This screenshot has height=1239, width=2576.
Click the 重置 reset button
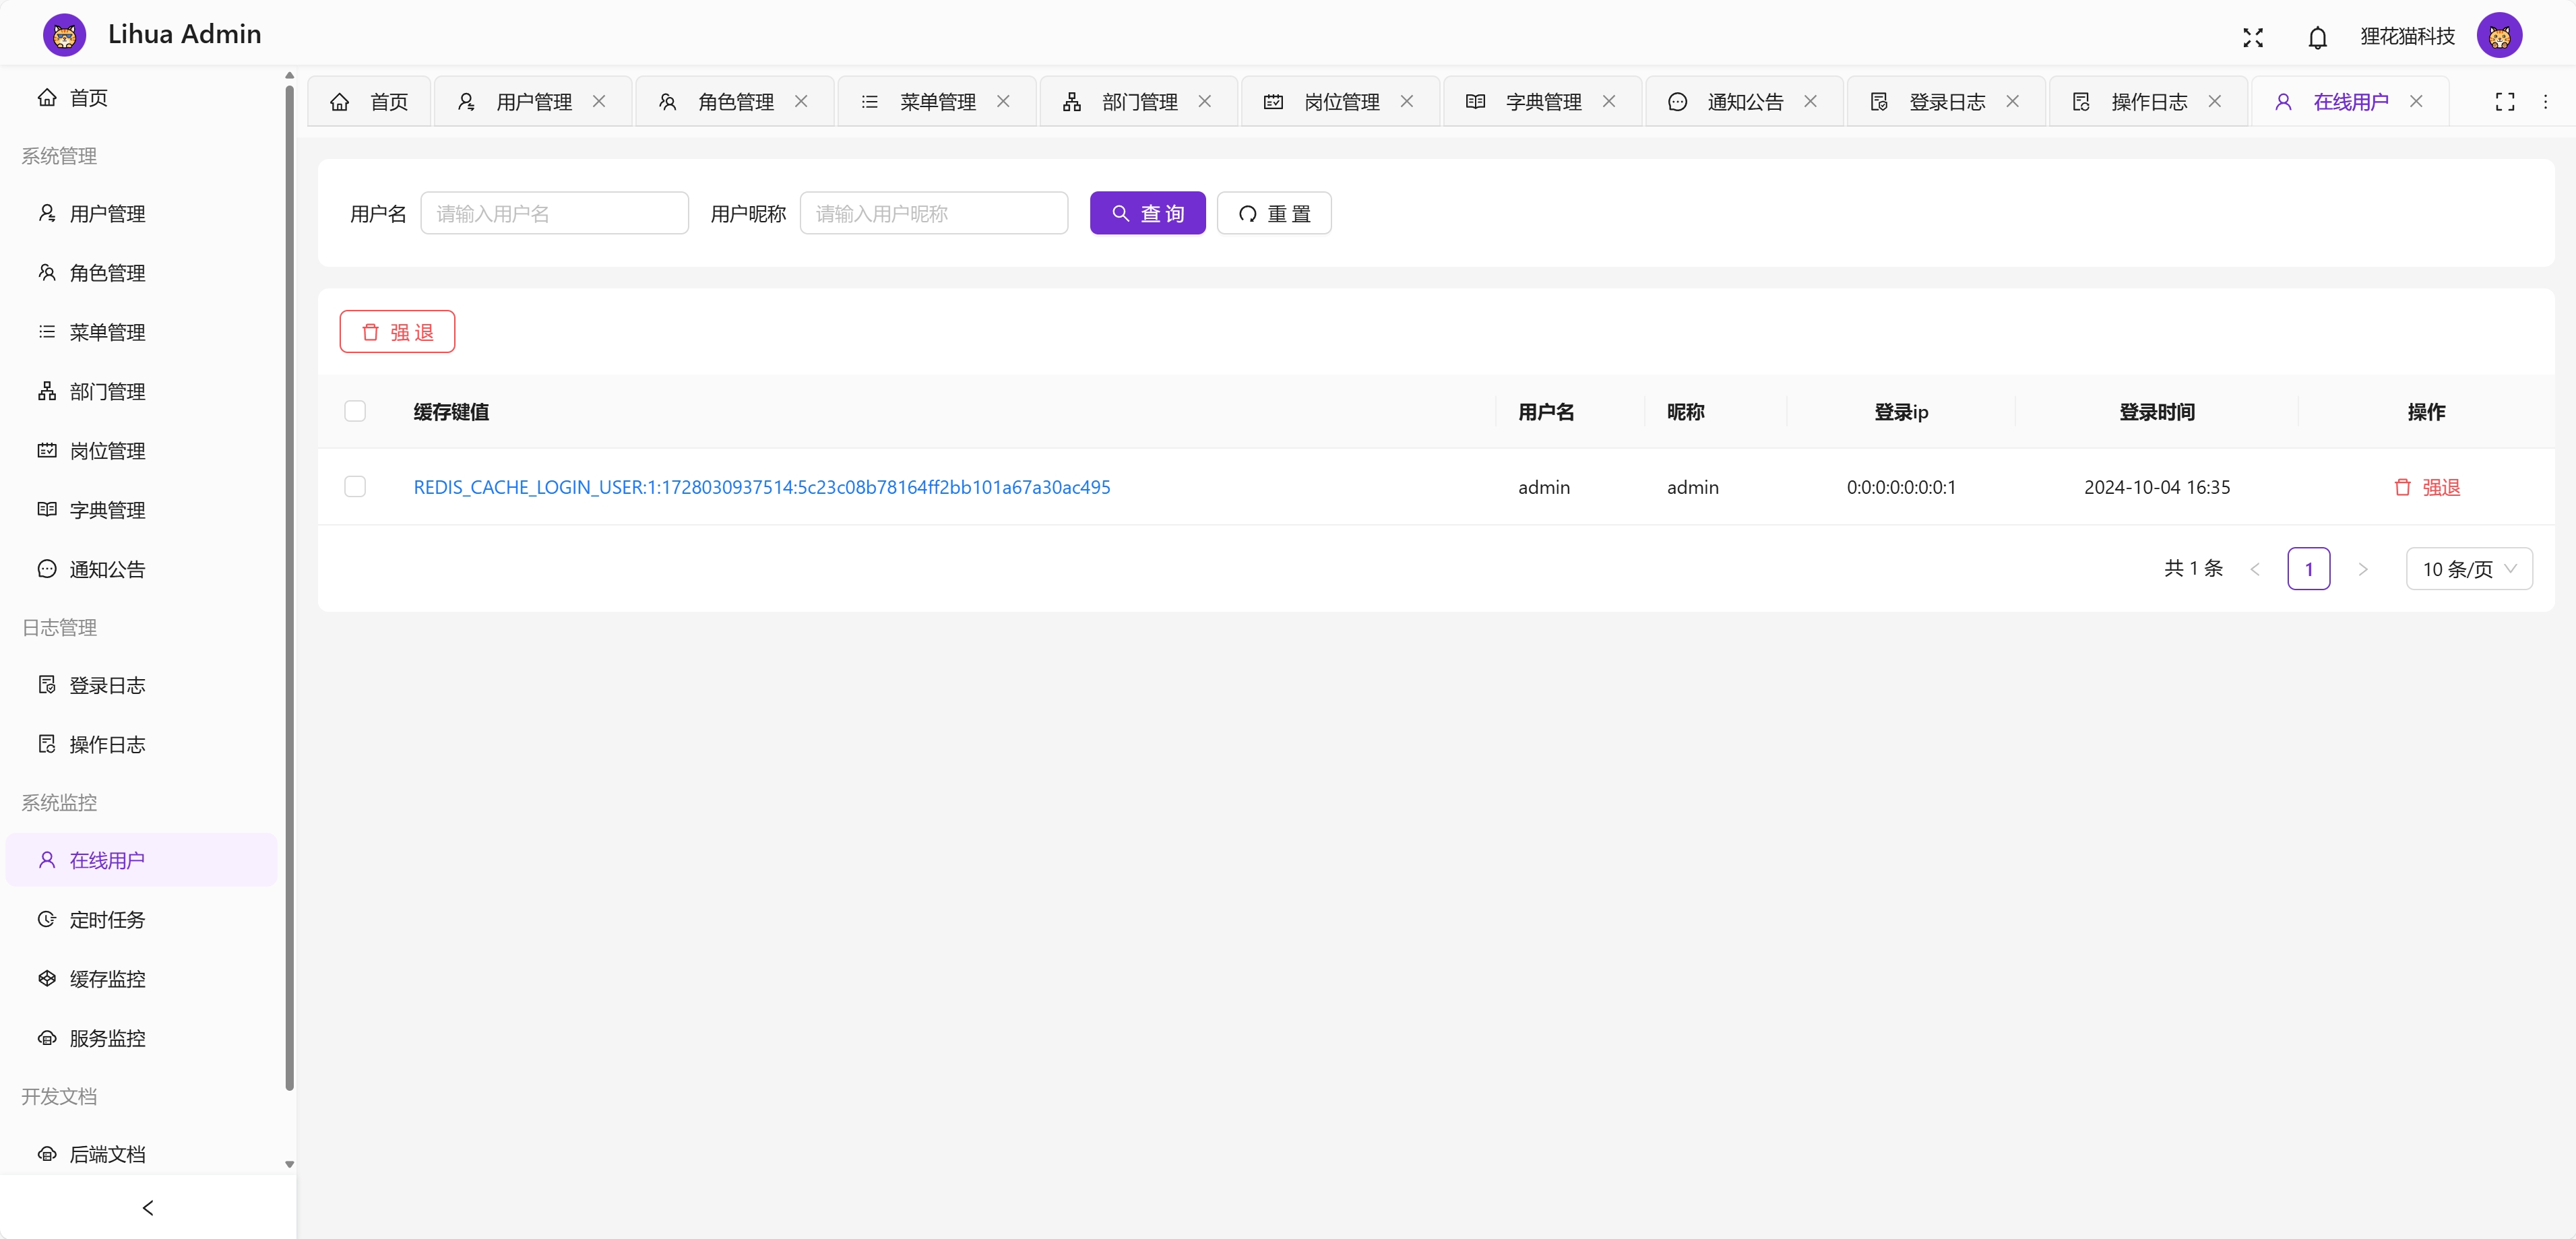tap(1274, 213)
